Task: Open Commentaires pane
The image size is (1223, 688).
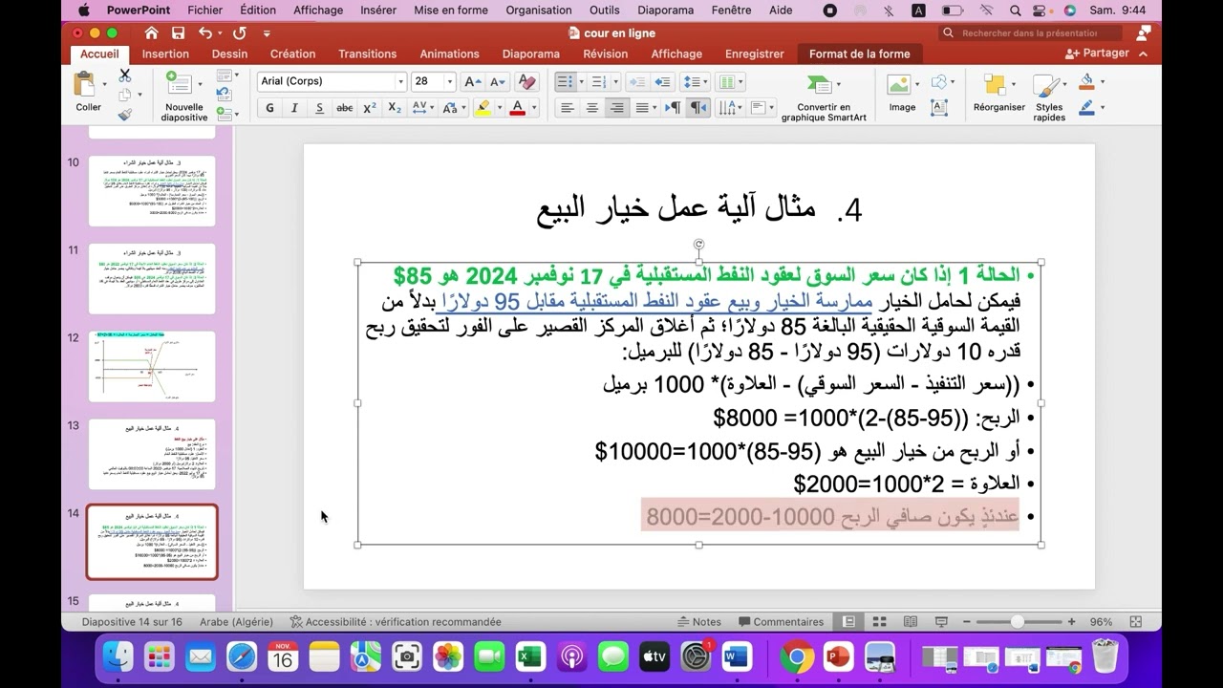Action: pyautogui.click(x=780, y=622)
